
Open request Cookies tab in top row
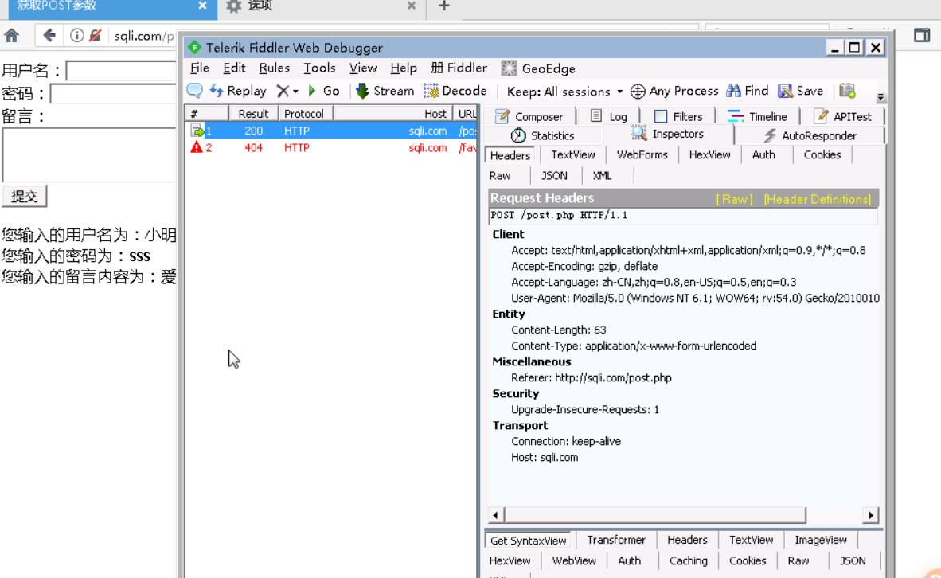coord(822,155)
